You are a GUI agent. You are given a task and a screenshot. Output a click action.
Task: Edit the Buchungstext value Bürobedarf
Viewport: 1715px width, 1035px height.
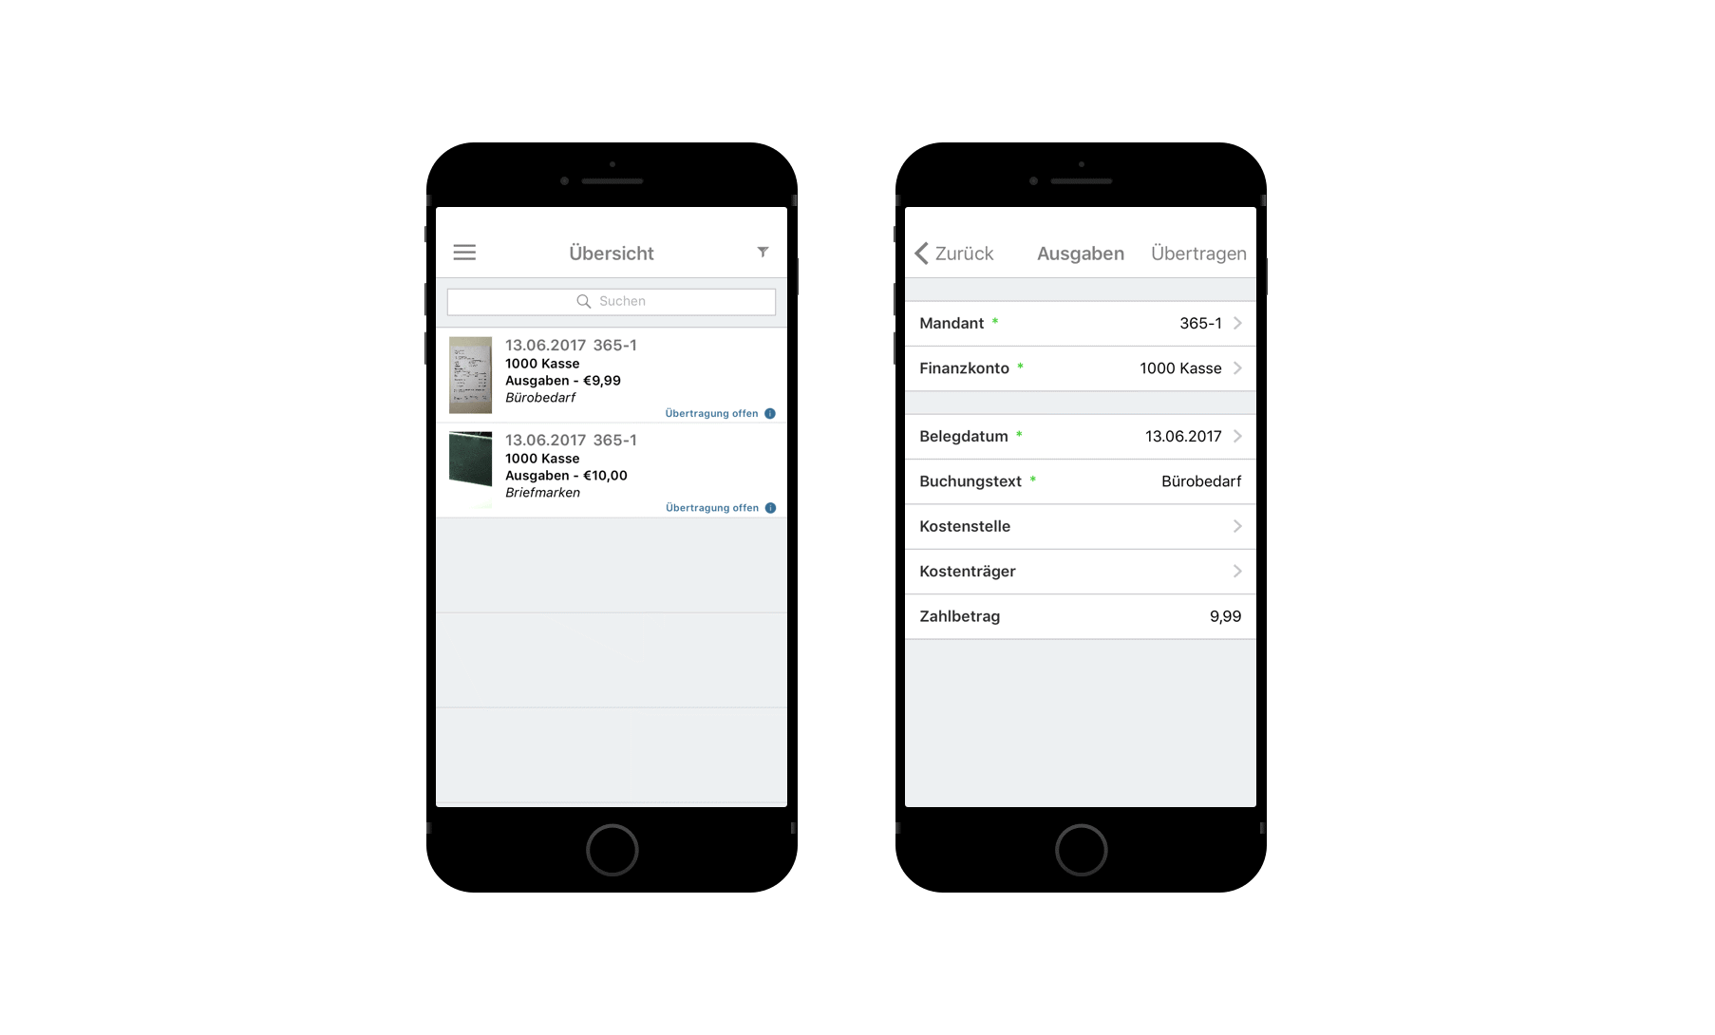[1200, 481]
